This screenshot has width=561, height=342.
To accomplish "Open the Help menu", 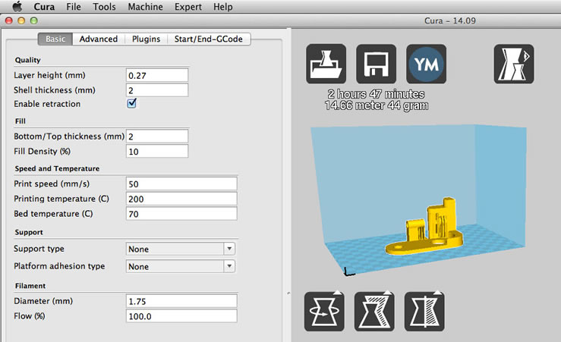I will 223,7.
